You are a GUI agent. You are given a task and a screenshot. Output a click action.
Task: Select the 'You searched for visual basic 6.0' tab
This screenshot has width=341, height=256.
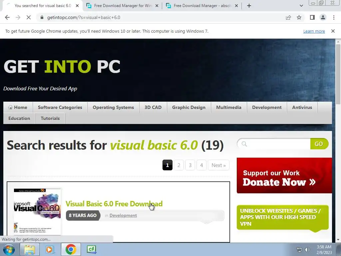pyautogui.click(x=43, y=6)
